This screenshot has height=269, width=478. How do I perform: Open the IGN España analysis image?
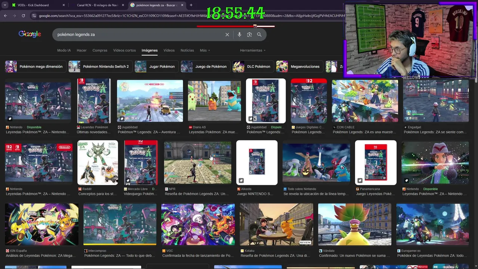pyautogui.click(x=42, y=224)
